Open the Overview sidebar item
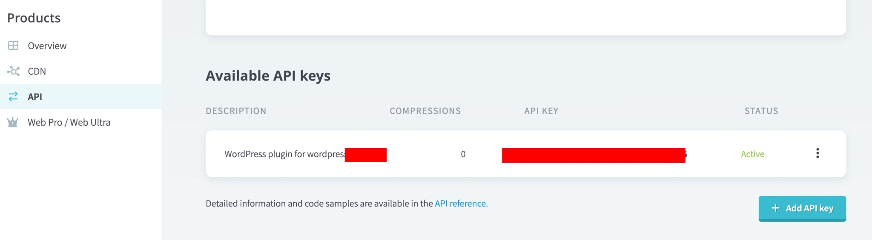This screenshot has height=240, width=872. click(x=47, y=46)
